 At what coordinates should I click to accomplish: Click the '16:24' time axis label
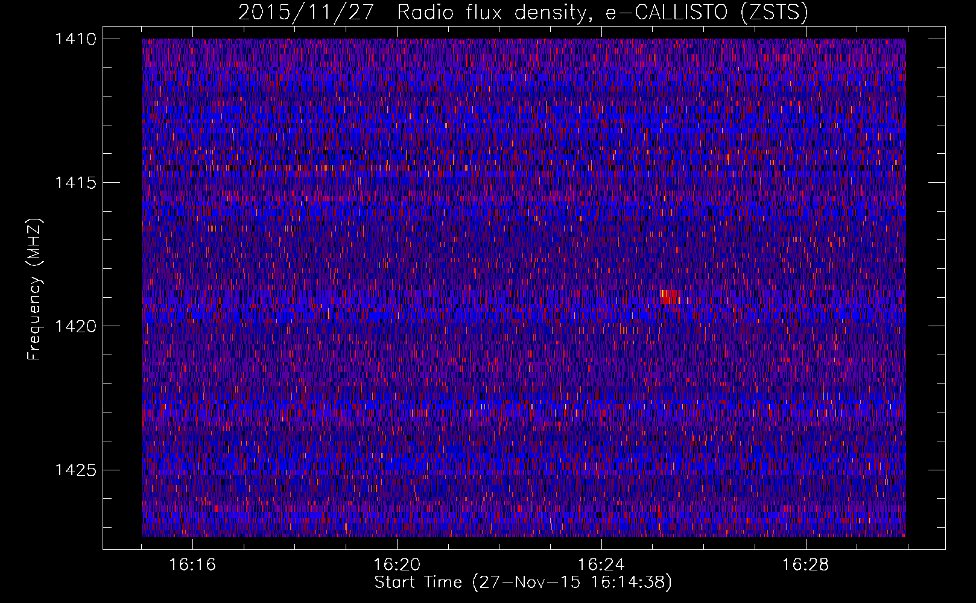(601, 565)
